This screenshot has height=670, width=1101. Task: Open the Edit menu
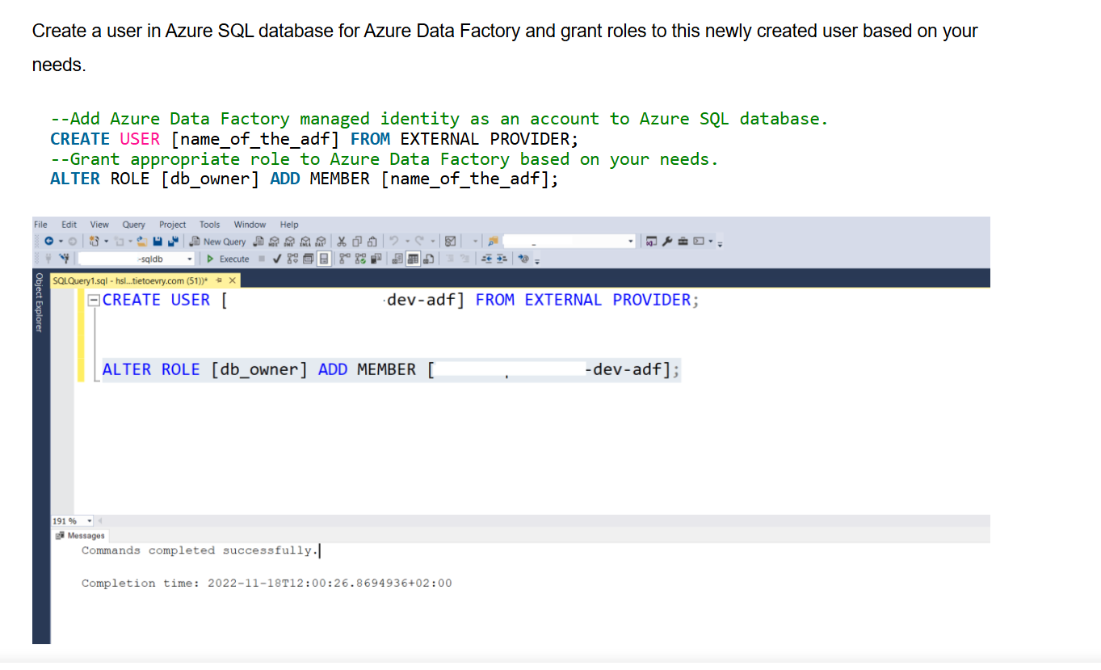click(69, 225)
